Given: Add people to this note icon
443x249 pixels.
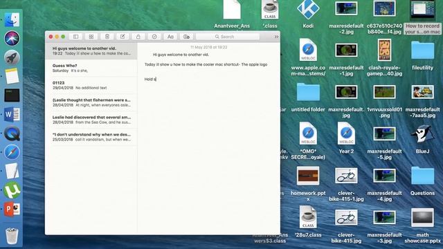Looking at the screenshot, I should 186,37.
